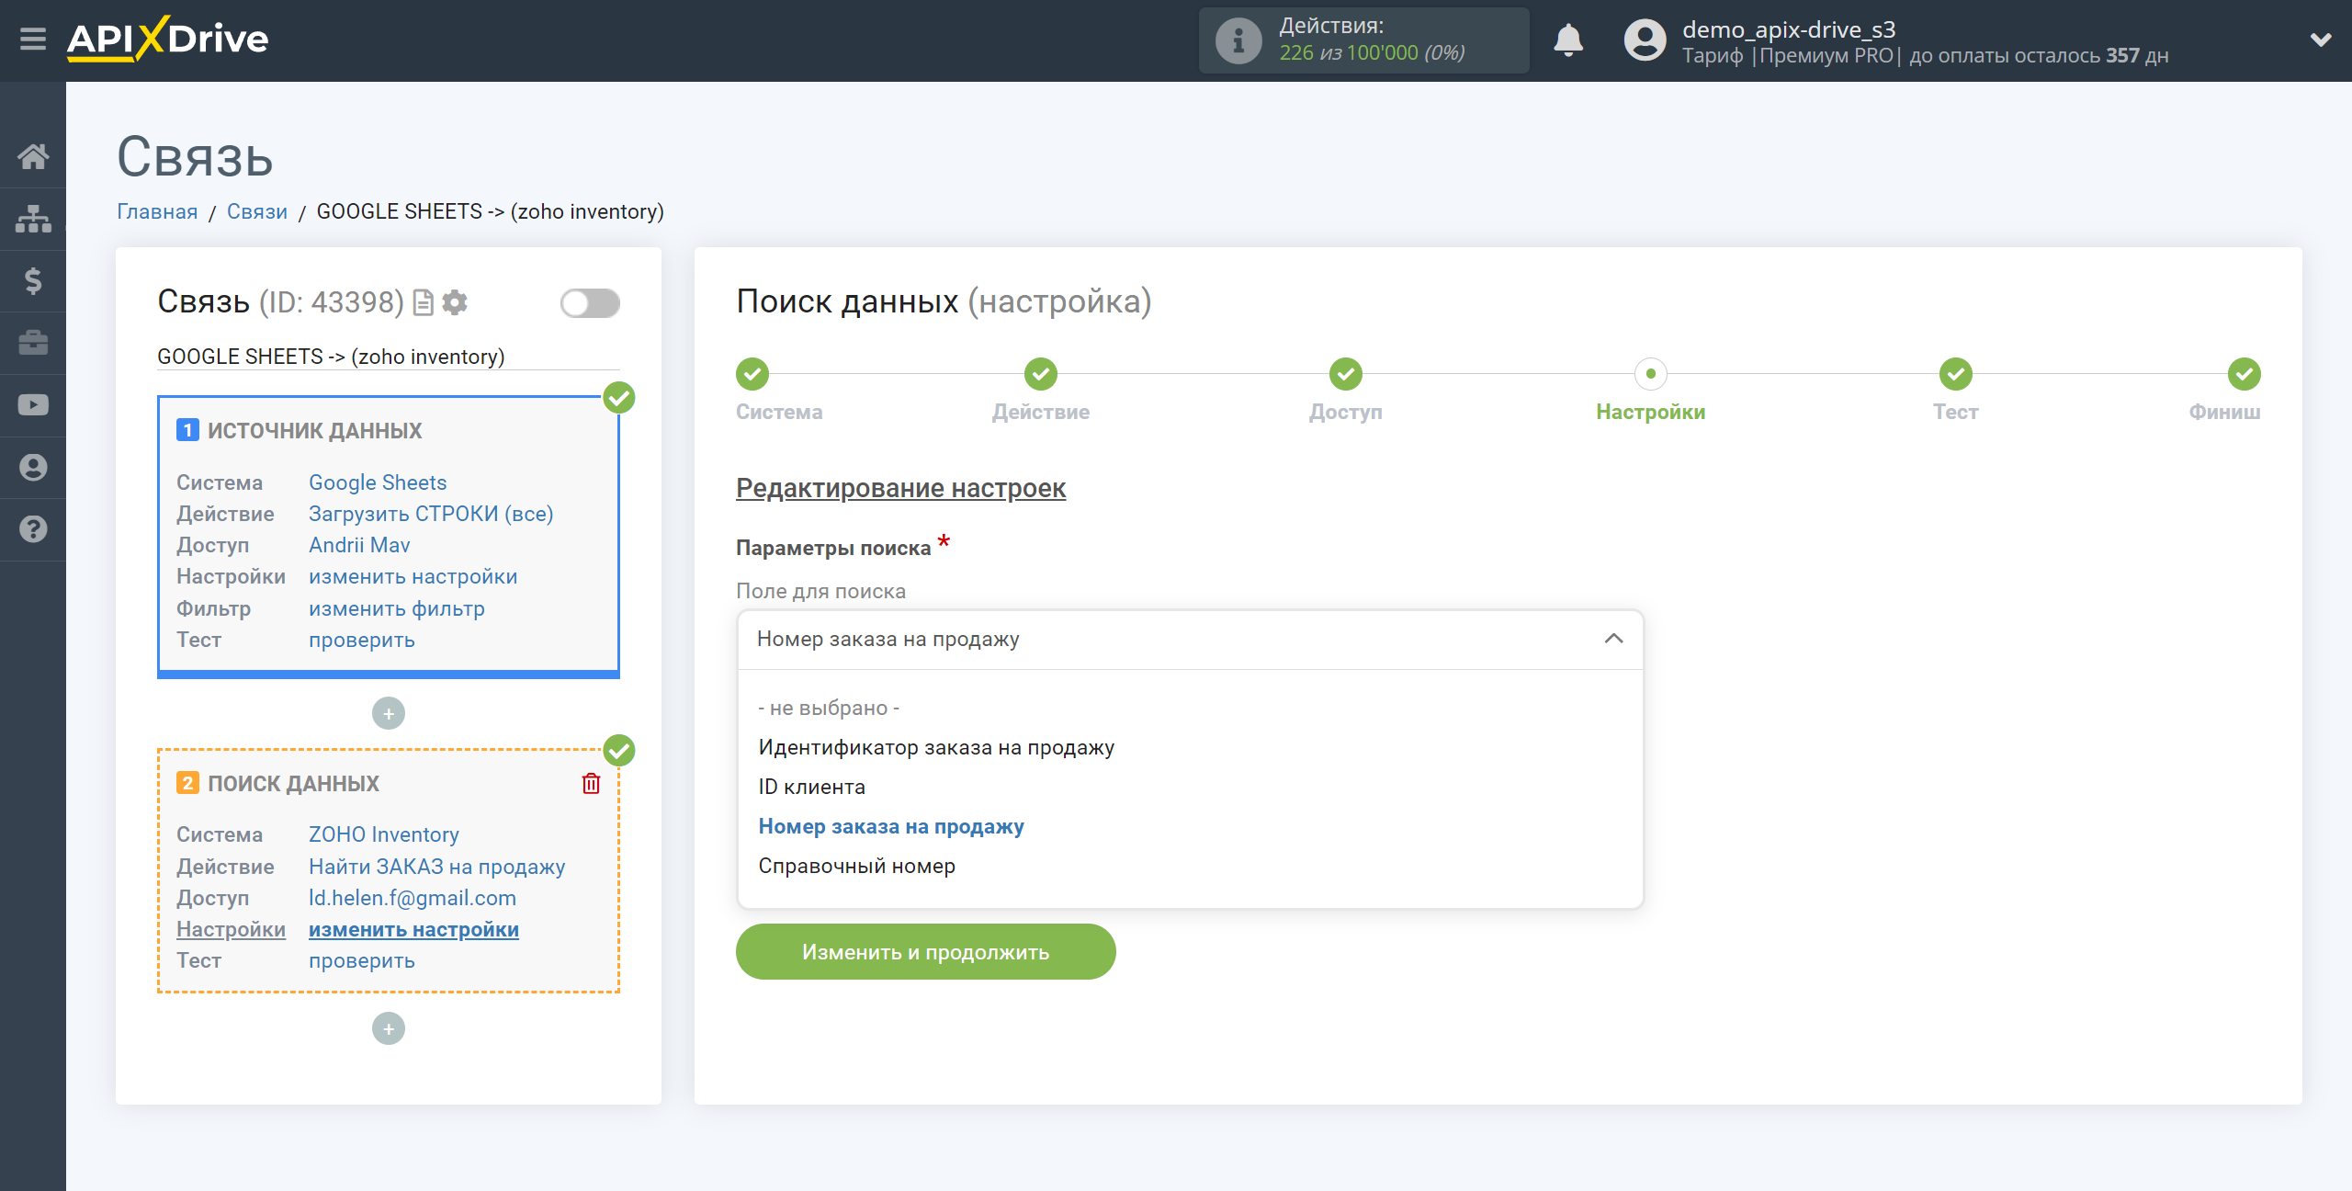Toggle the connection on/off switch
The height and width of the screenshot is (1191, 2352).
tap(590, 303)
